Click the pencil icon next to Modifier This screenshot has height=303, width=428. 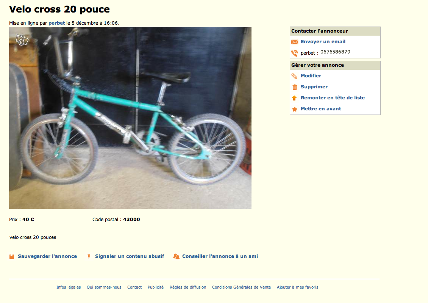(294, 76)
